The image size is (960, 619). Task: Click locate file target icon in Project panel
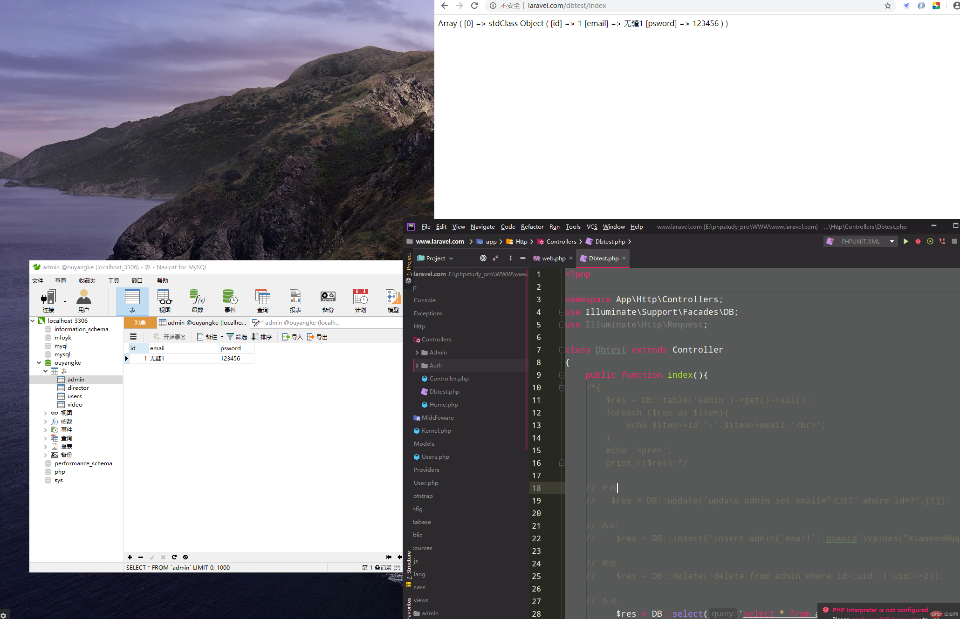click(x=483, y=258)
